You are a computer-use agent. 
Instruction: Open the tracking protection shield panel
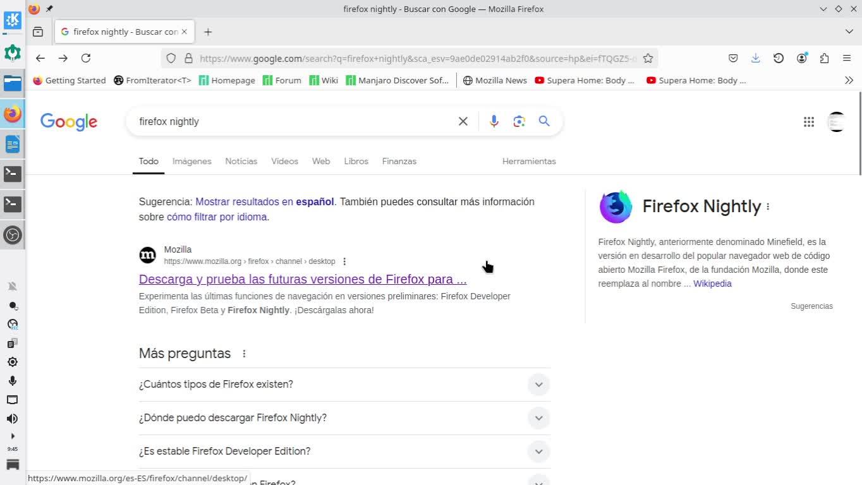[x=171, y=58]
